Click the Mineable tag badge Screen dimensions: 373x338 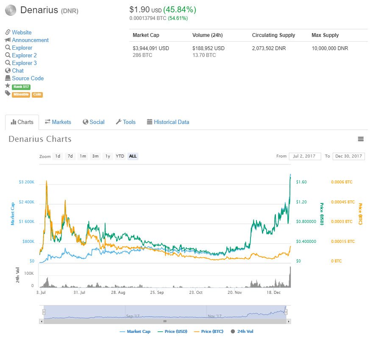point(21,94)
